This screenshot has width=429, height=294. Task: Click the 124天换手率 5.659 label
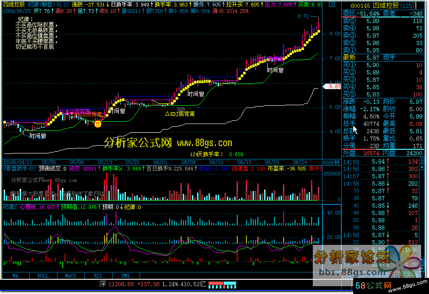[x=216, y=154]
